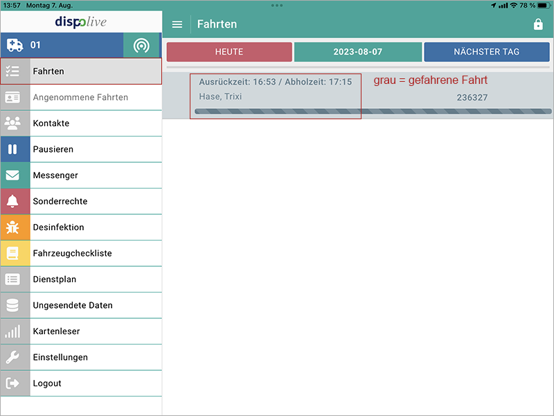Open Messenger via its envelope icon

(x=15, y=175)
